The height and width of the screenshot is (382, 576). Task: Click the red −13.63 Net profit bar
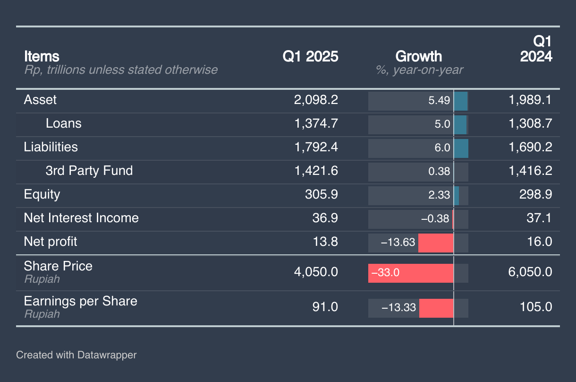(x=436, y=243)
